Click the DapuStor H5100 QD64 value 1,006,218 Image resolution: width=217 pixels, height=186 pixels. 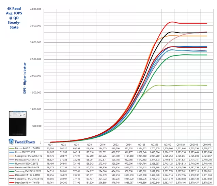[x=128, y=175]
